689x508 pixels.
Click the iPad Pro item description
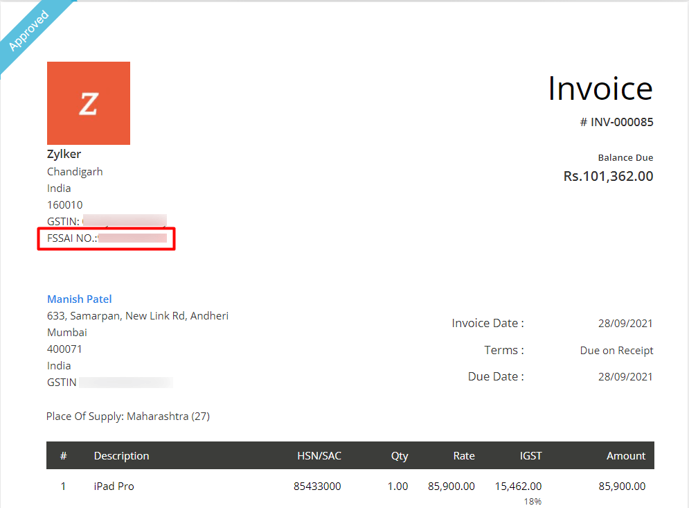click(114, 486)
